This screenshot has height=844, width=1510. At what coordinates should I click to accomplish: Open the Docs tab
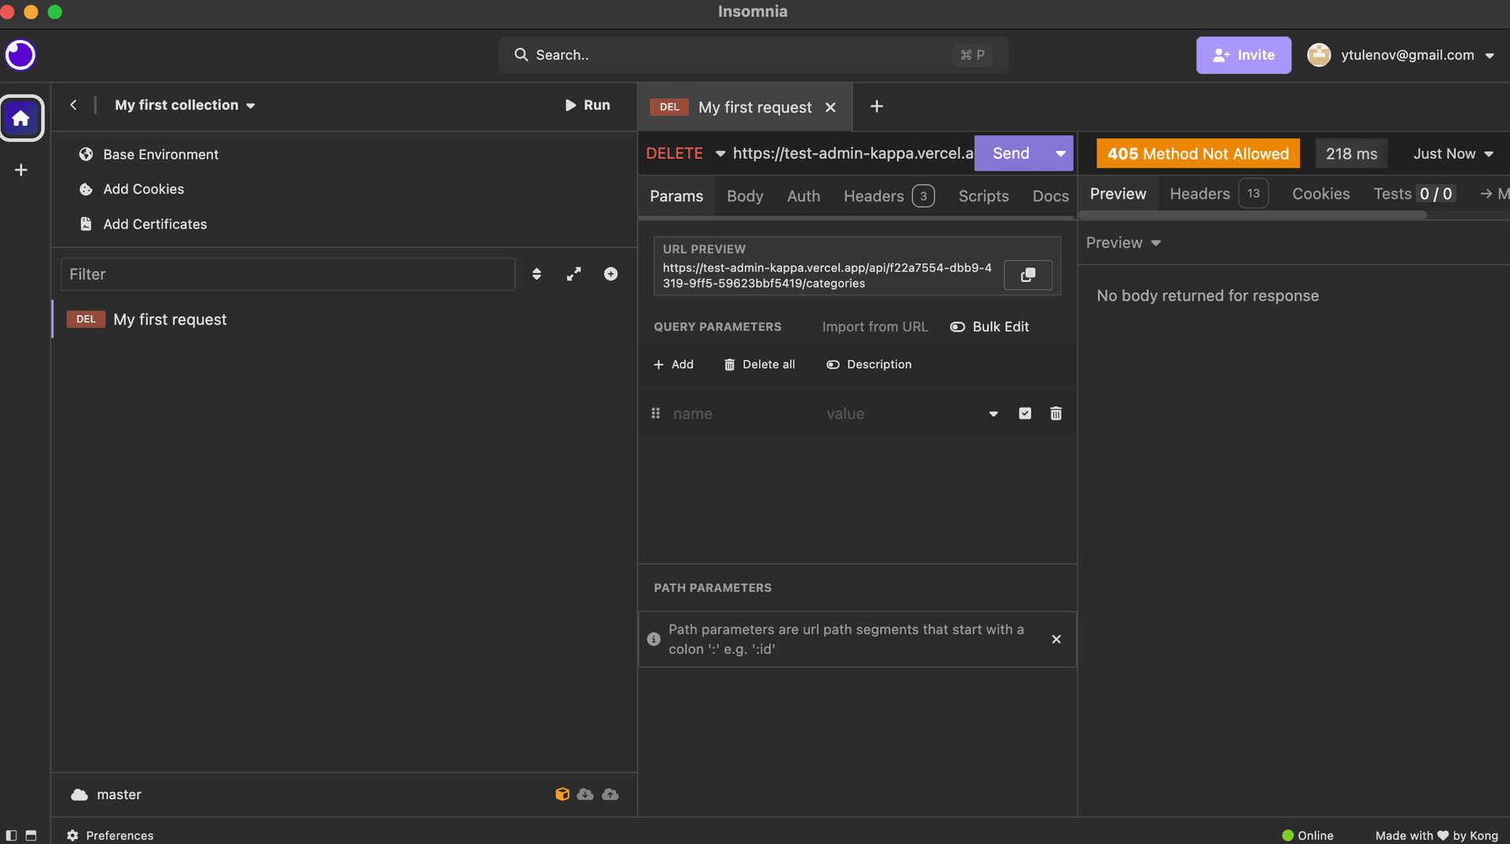click(x=1051, y=196)
